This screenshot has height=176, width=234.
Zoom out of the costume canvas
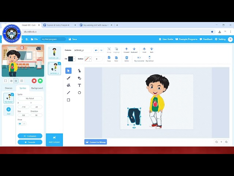tap(216, 142)
